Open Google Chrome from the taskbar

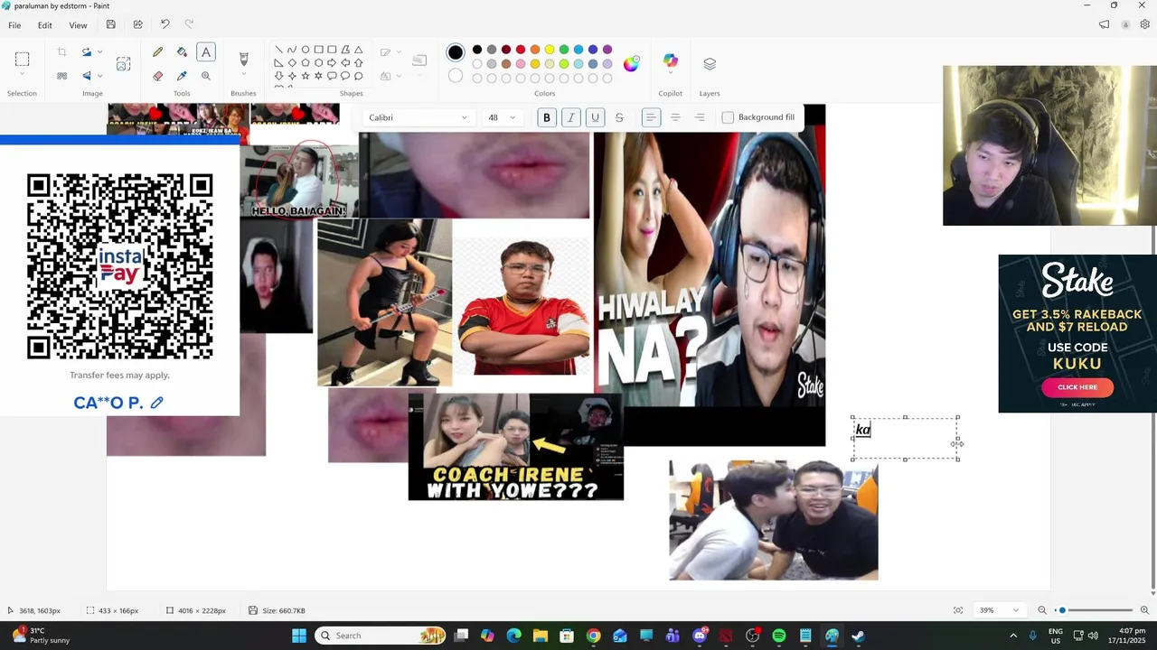593,636
